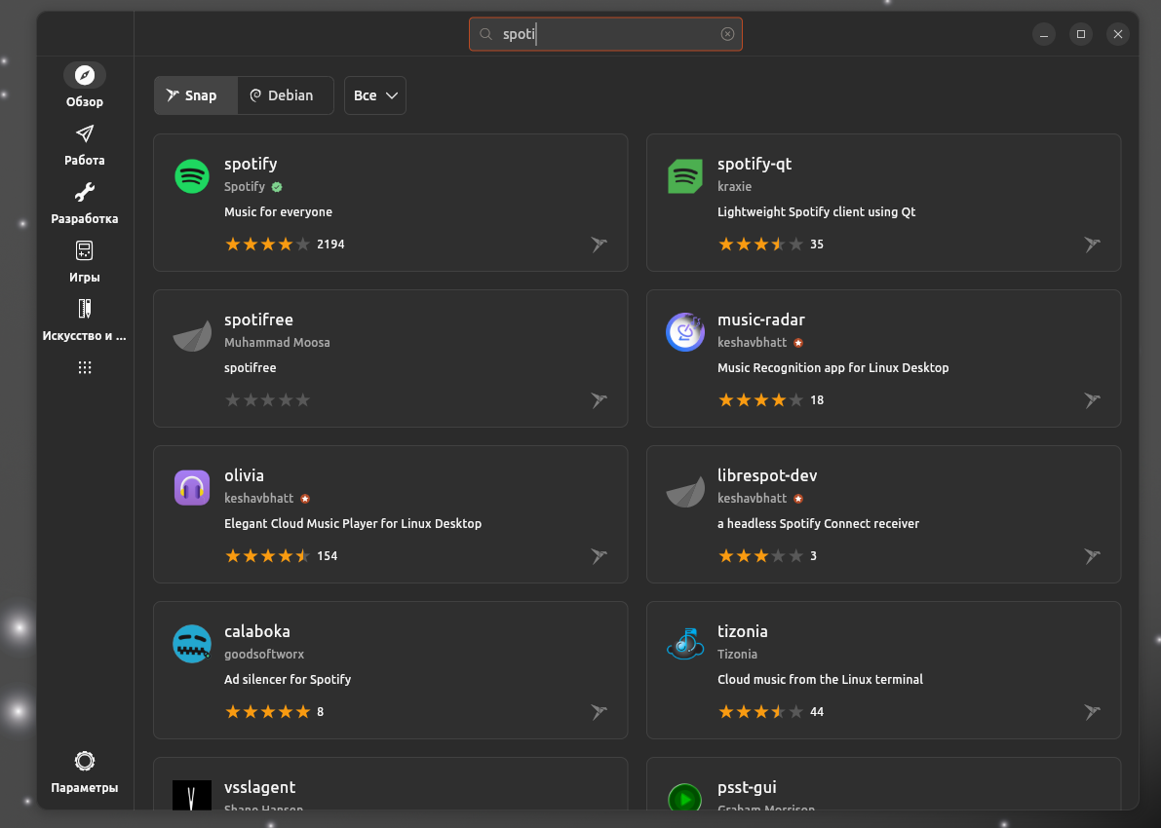Click Lightweight Spotify client using Qt text
The width and height of the screenshot is (1161, 828).
coord(816,211)
